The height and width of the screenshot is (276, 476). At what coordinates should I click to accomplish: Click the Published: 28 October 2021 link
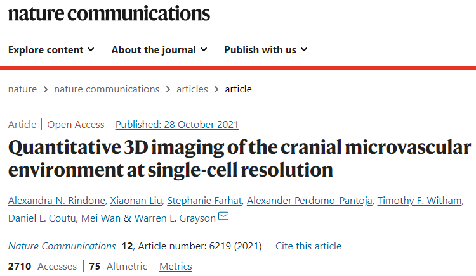(177, 124)
